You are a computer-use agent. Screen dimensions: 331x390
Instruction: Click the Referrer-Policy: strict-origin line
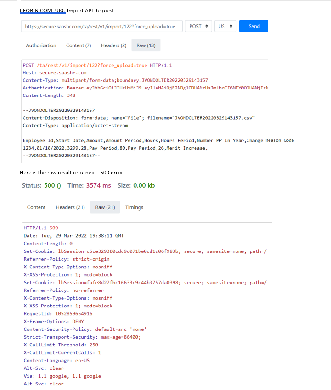(x=67, y=259)
